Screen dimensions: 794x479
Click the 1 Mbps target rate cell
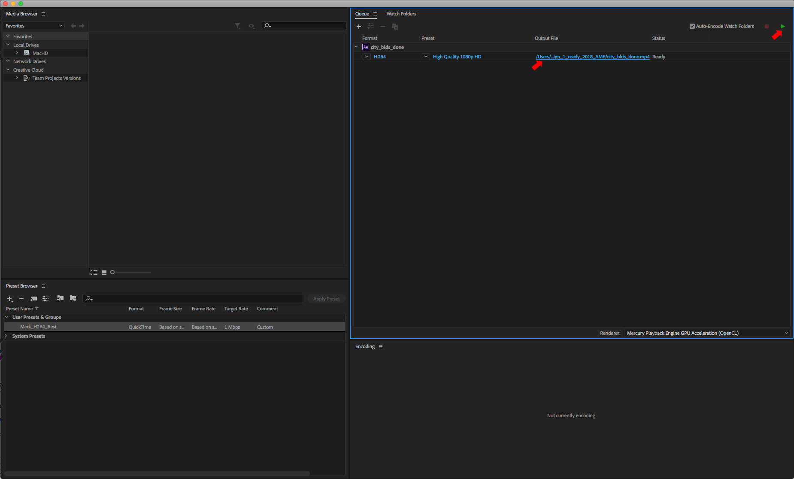tap(232, 327)
